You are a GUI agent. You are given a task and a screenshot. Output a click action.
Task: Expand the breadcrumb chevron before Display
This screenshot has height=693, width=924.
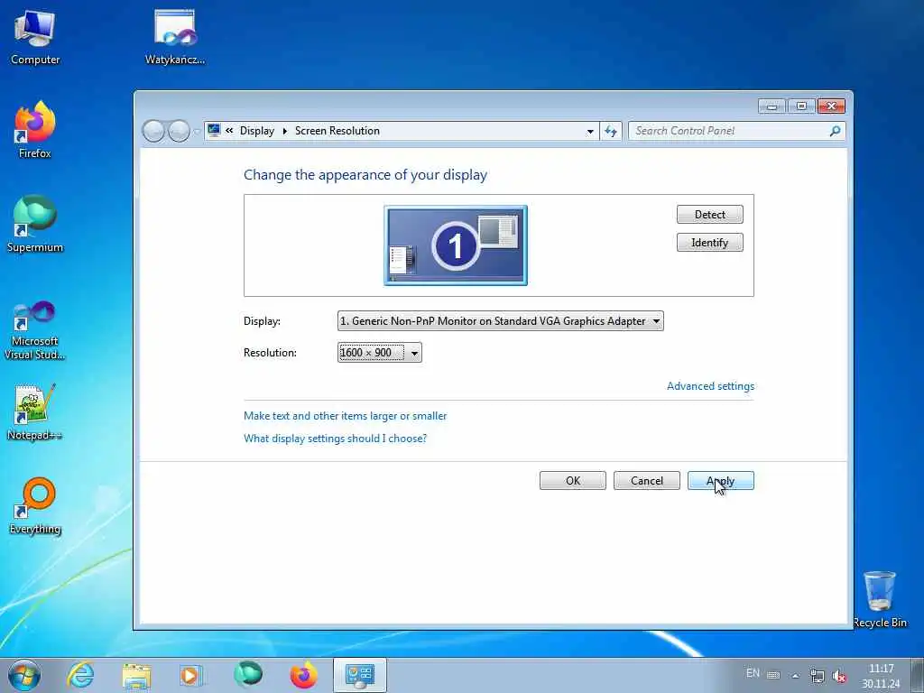pyautogui.click(x=229, y=131)
